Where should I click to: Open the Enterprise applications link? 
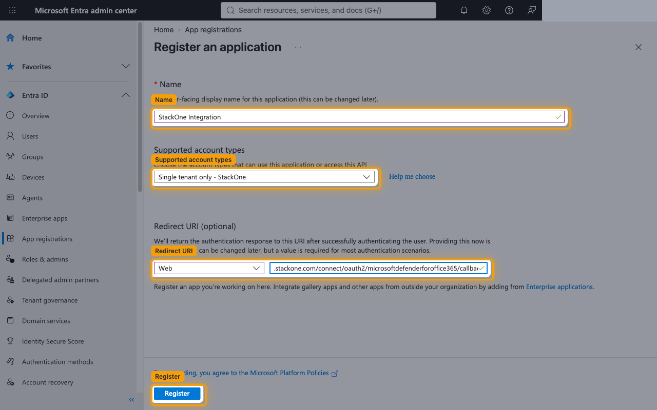click(x=559, y=287)
